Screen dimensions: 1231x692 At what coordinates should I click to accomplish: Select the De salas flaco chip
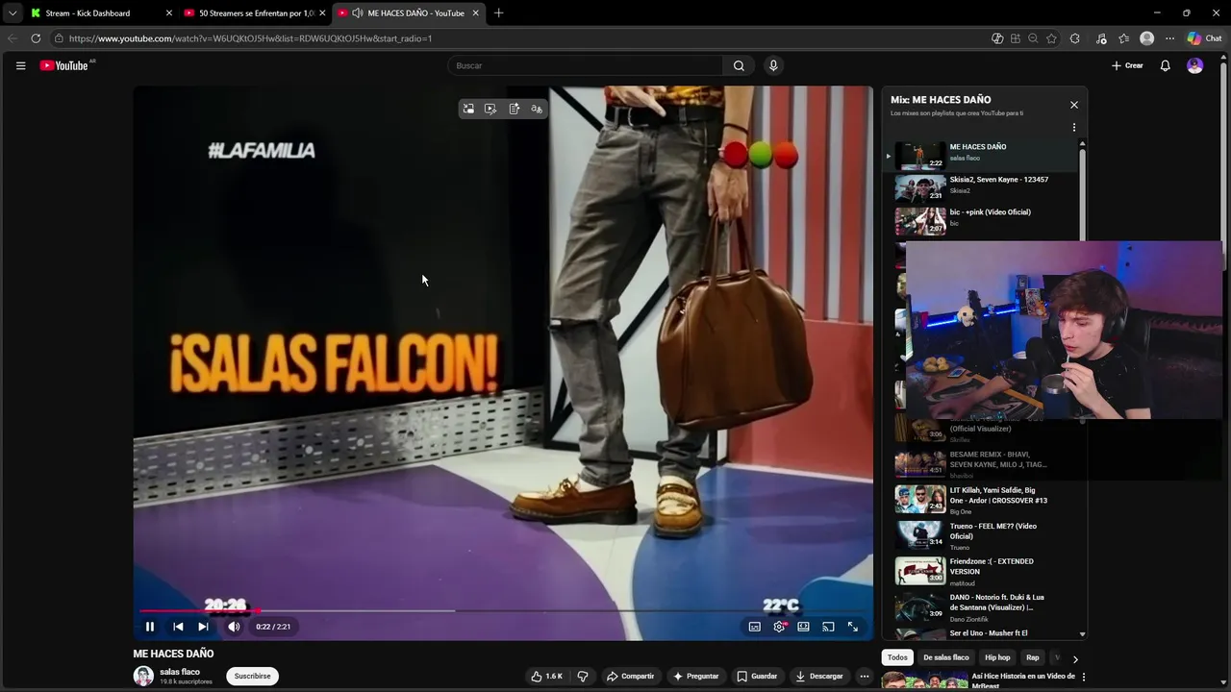[x=946, y=657]
